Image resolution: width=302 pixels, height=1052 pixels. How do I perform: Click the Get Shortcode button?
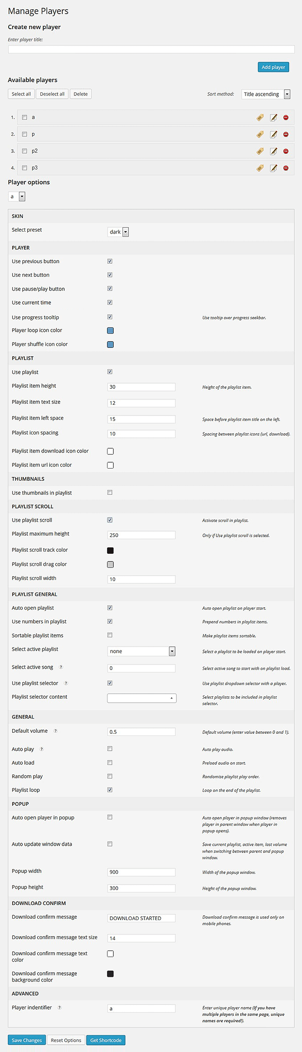coord(106,1040)
